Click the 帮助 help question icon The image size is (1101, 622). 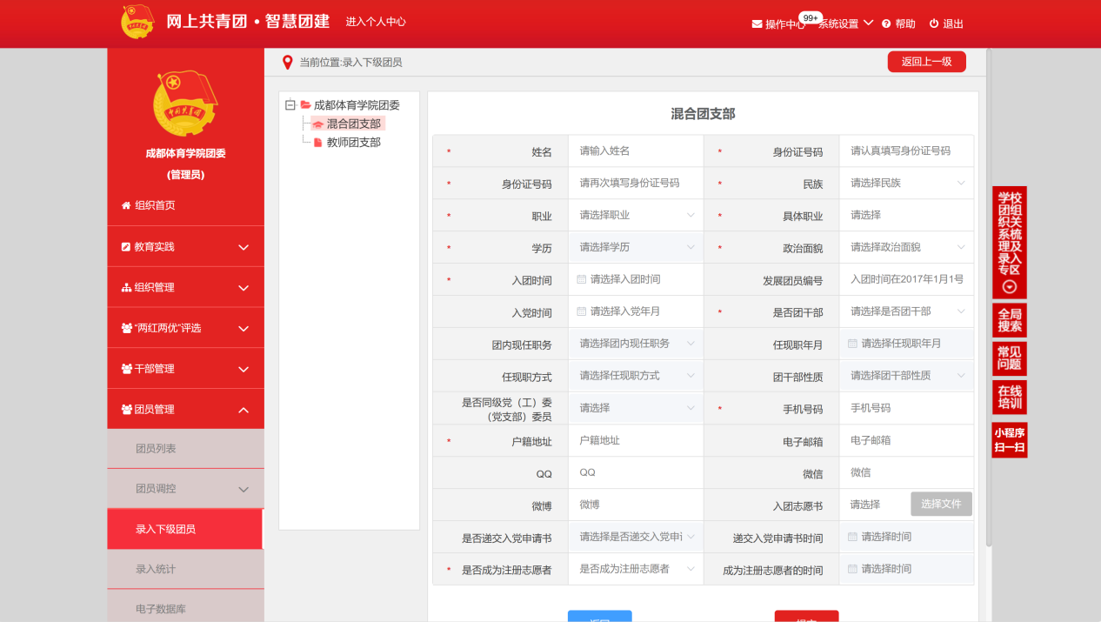click(886, 24)
